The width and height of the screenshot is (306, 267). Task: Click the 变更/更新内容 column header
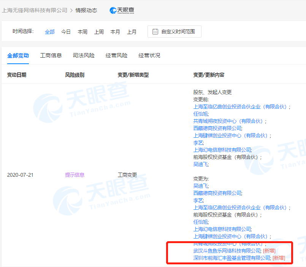point(209,75)
